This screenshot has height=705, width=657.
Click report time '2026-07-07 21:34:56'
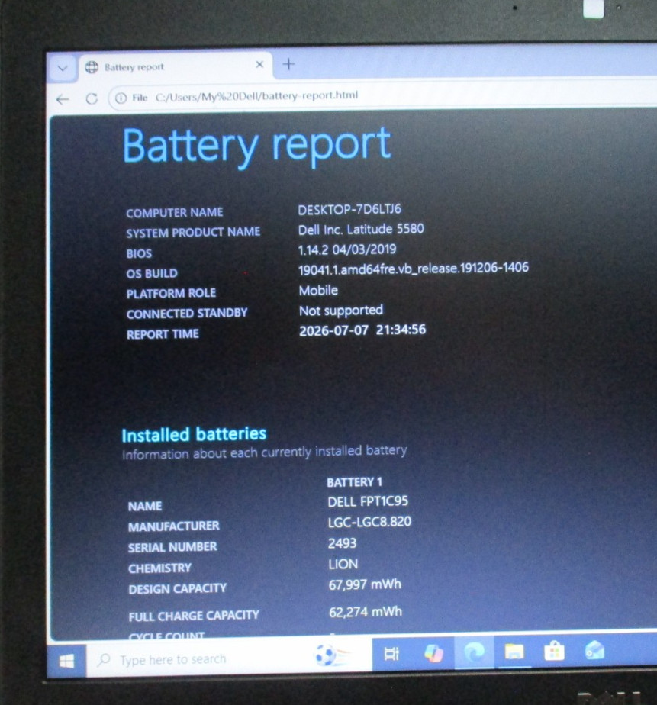[362, 330]
